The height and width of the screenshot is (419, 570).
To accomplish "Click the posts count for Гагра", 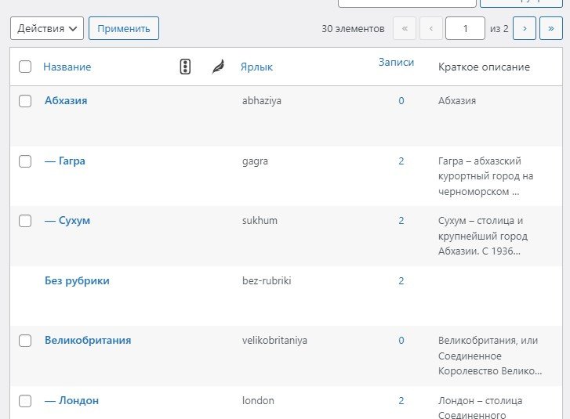I will pos(401,161).
